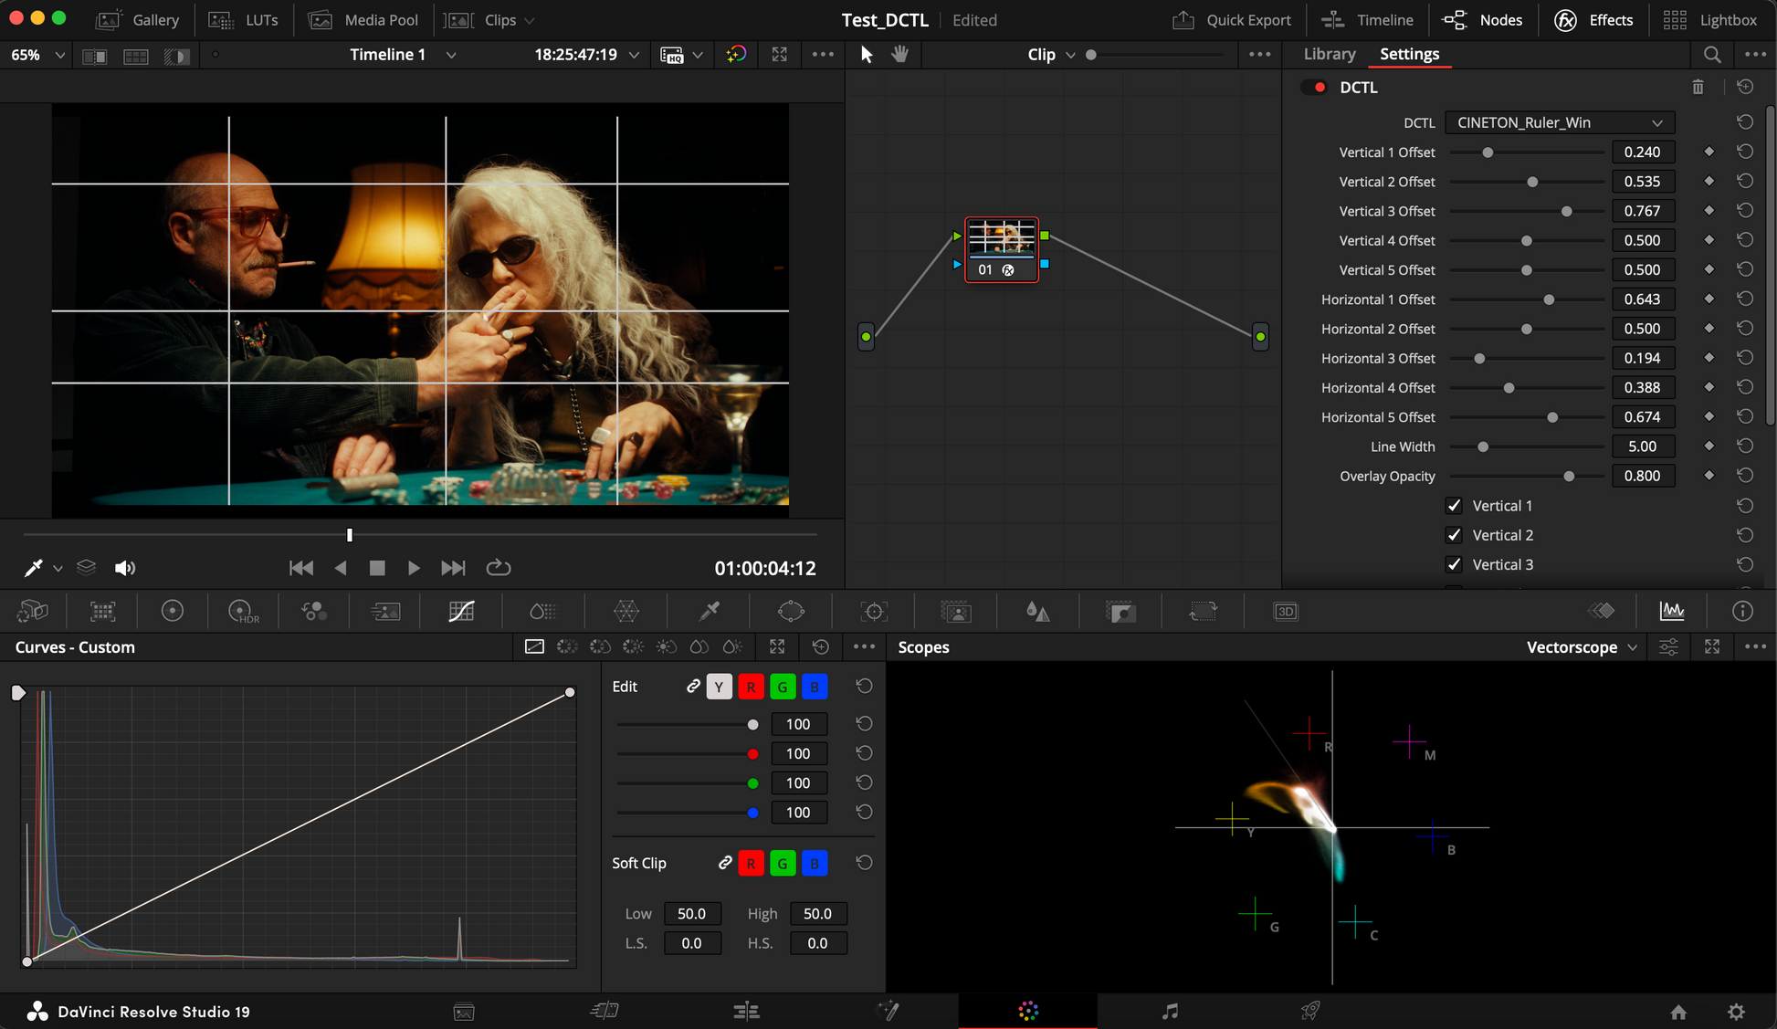
Task: Open the Qualifier eyedropper palette
Action: tap(710, 612)
